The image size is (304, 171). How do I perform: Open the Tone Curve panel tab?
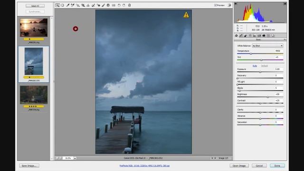[x=241, y=36]
